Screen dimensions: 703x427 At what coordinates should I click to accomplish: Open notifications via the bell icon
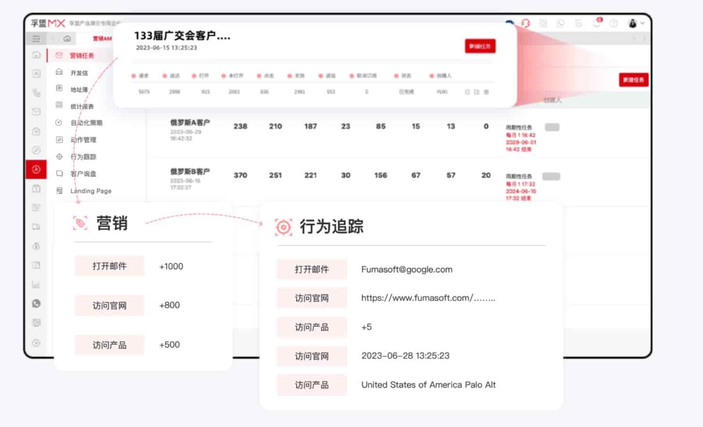[x=597, y=23]
